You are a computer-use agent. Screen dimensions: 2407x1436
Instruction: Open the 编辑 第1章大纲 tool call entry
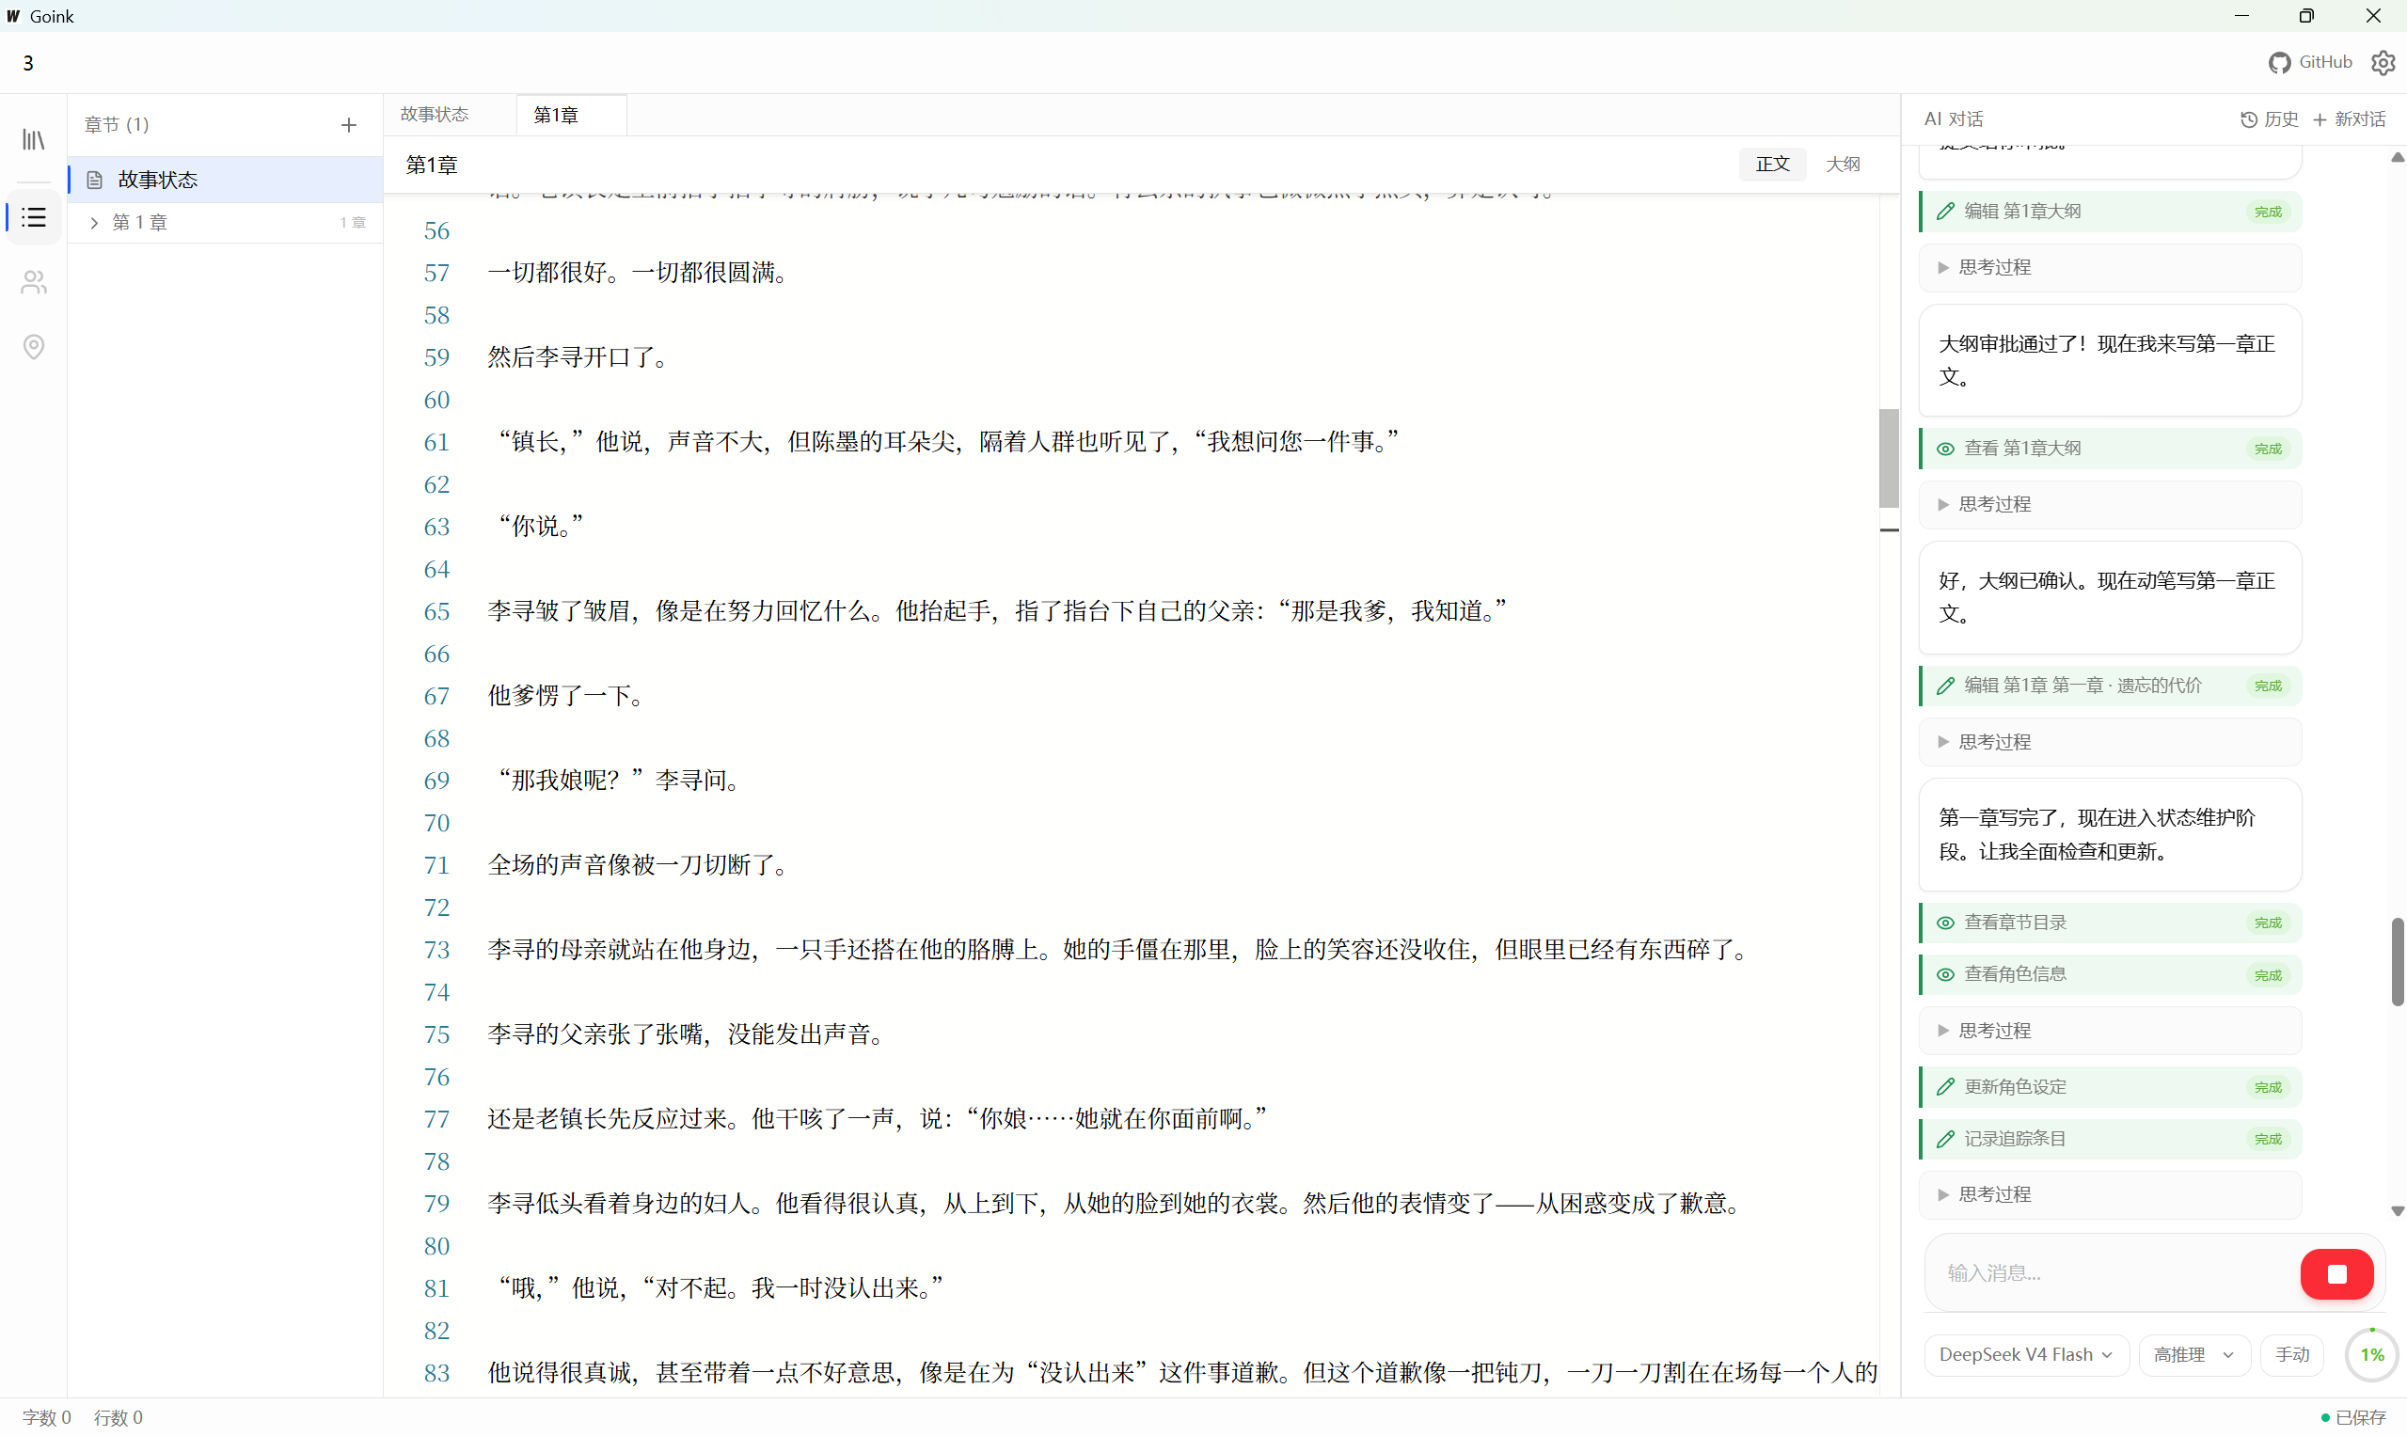[2110, 211]
